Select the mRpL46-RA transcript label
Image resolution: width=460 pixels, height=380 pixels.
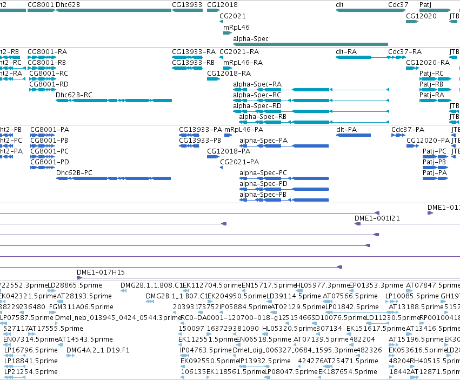pyautogui.click(x=243, y=63)
